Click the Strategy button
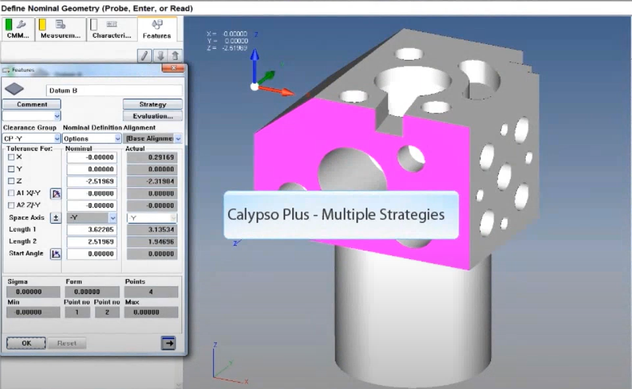Image resolution: width=632 pixels, height=389 pixels. click(152, 104)
